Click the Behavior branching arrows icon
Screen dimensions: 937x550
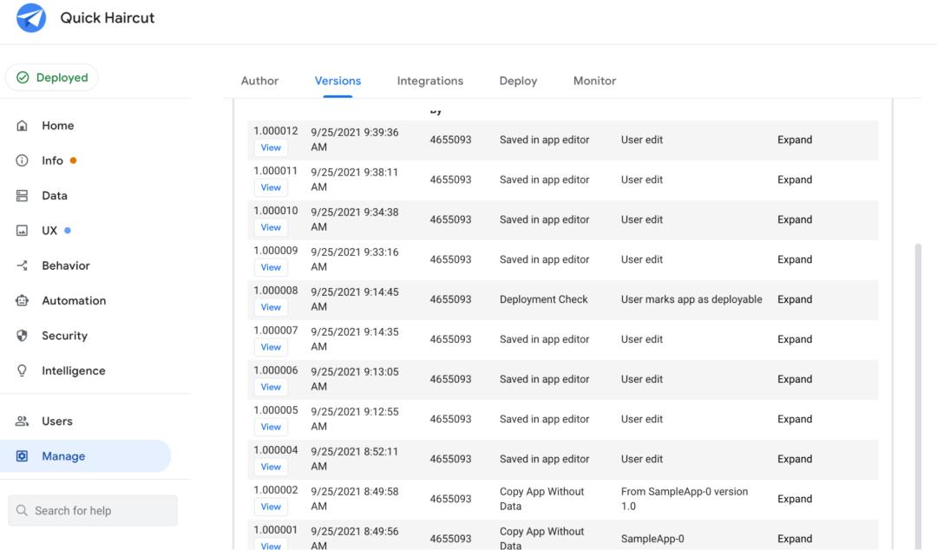pos(23,265)
